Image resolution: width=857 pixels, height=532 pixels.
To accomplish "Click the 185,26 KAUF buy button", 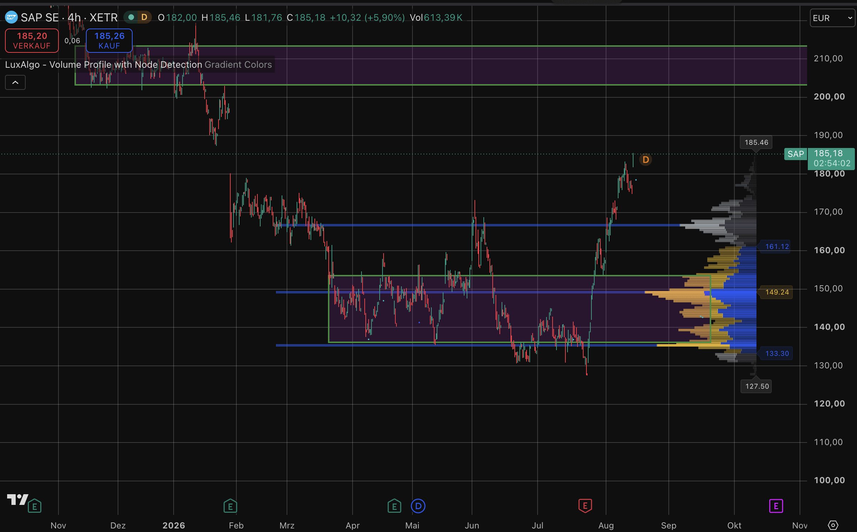I will point(109,41).
